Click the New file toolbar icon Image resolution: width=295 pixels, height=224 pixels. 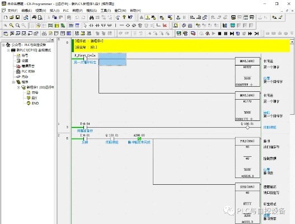tap(6, 17)
